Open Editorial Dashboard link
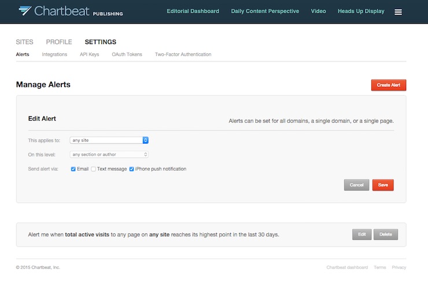Image resolution: width=428 pixels, height=289 pixels. tap(193, 11)
